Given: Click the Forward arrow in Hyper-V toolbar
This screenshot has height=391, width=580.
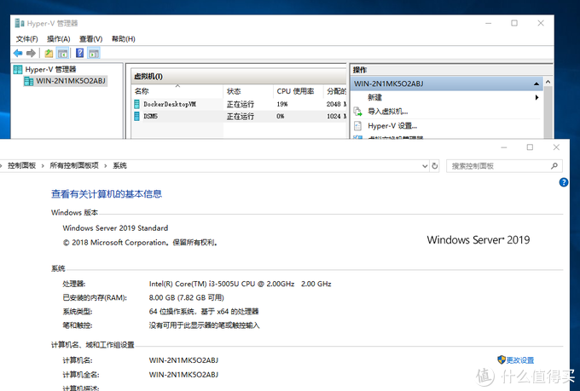Looking at the screenshot, I should coord(31,53).
